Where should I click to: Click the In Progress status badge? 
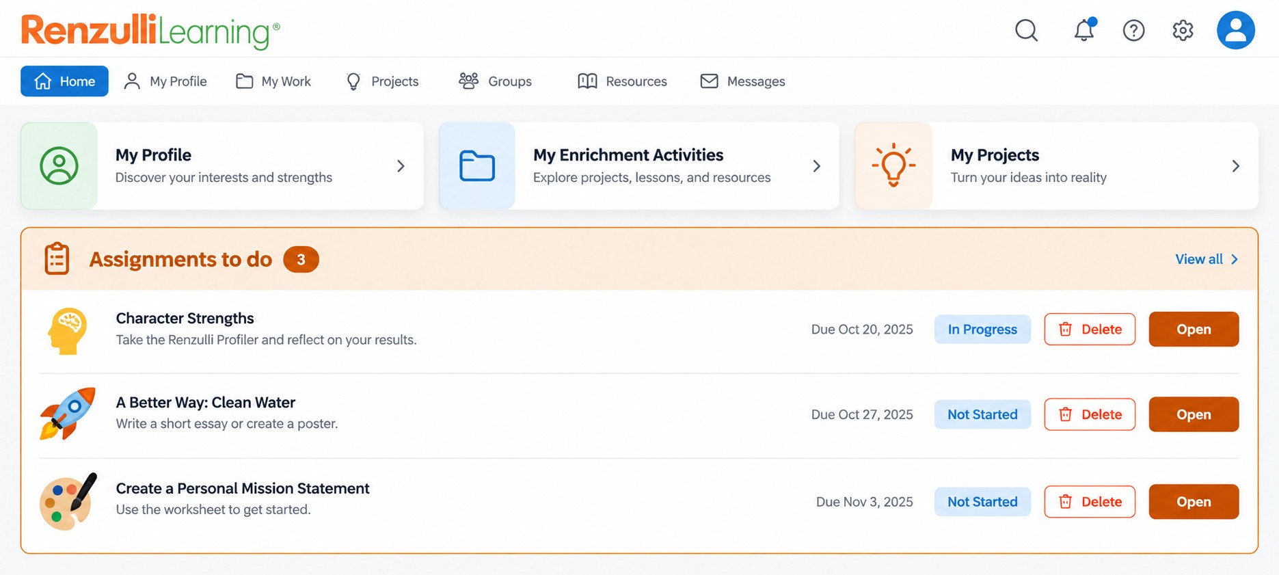coord(982,329)
